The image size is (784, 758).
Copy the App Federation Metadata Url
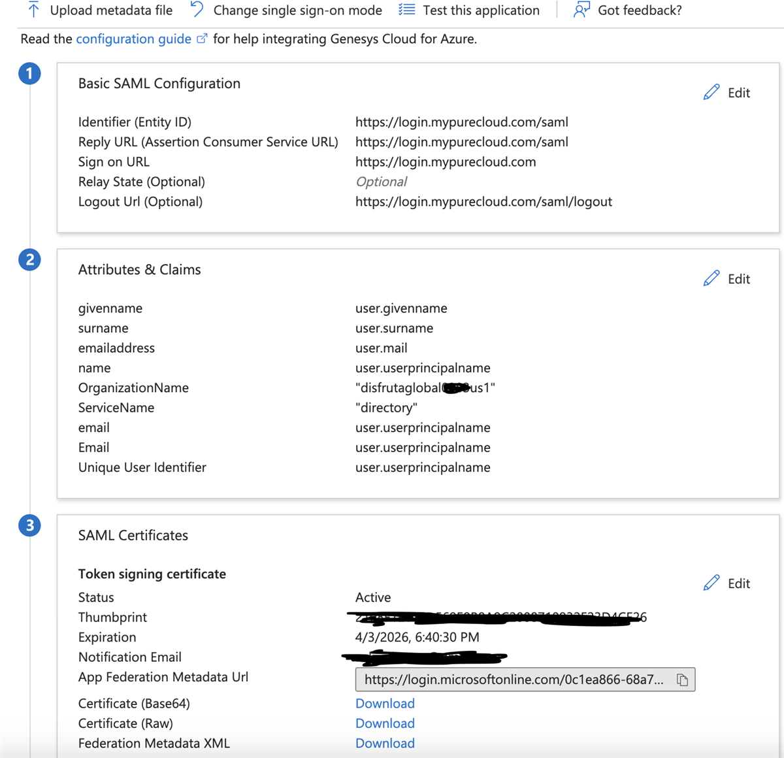coord(682,680)
